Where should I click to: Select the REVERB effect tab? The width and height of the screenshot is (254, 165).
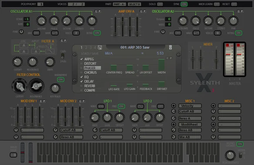[90, 86]
